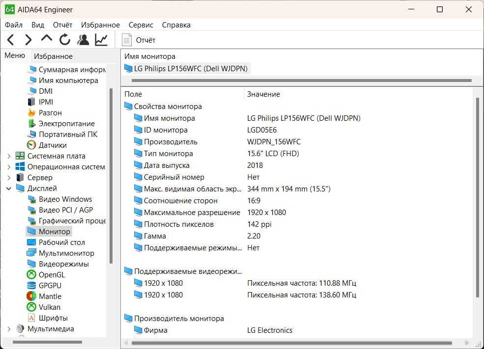Click the Операционная система Windows logo icon
Image resolution: width=484 pixels, height=349 pixels.
[20, 167]
